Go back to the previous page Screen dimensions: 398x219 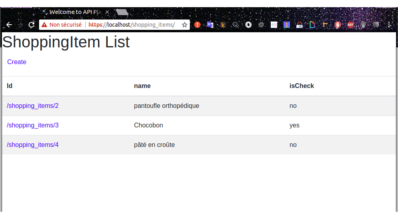click(x=9, y=25)
